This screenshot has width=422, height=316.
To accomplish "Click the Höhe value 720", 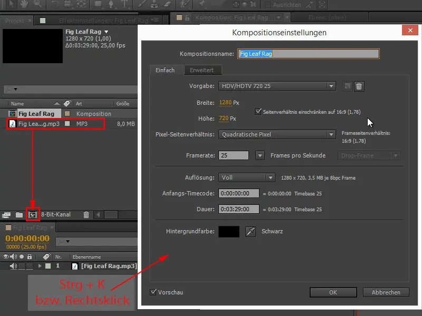I will (224, 118).
